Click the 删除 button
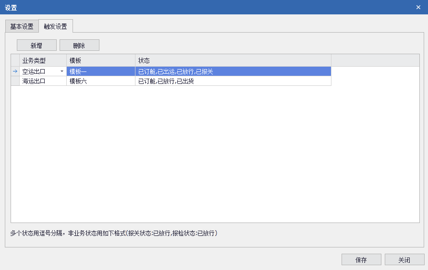Viewport: 428px width, 270px height. (x=79, y=46)
